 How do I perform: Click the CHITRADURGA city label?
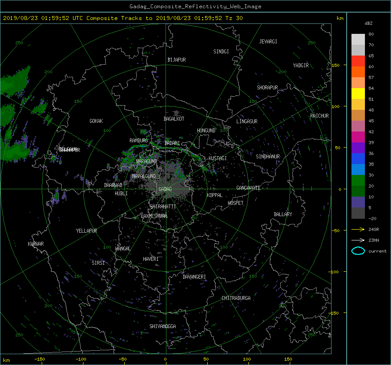pyautogui.click(x=236, y=298)
